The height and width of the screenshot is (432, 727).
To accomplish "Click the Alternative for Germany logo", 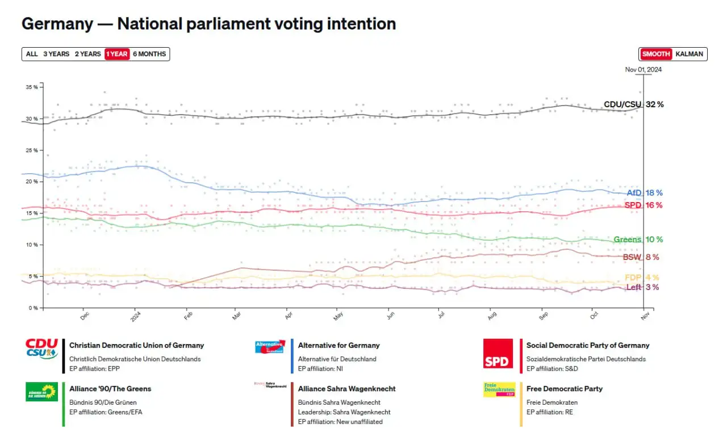I will pos(270,347).
